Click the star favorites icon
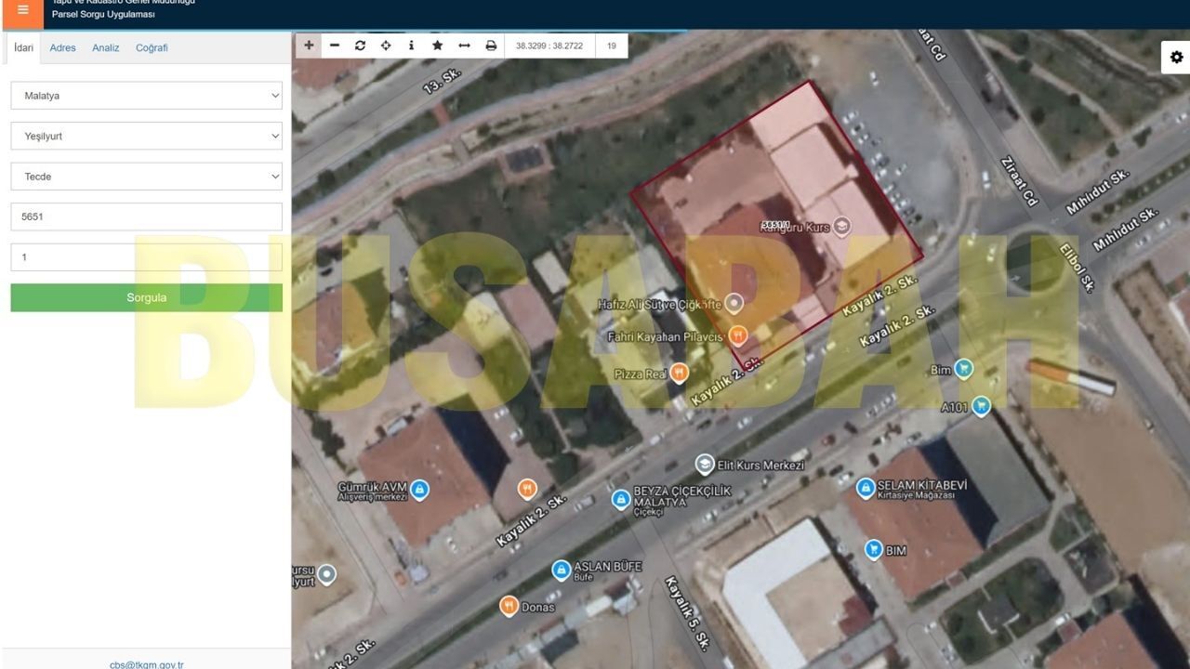This screenshot has height=669, width=1190. 437,46
